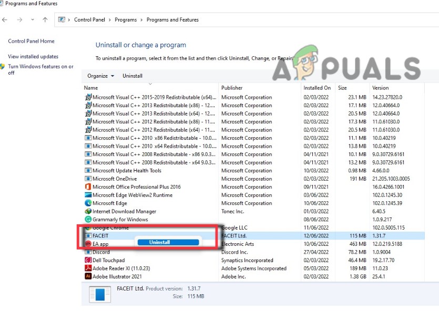
Task: Click version 21.205.1003.0005 cell
Action: [391, 179]
